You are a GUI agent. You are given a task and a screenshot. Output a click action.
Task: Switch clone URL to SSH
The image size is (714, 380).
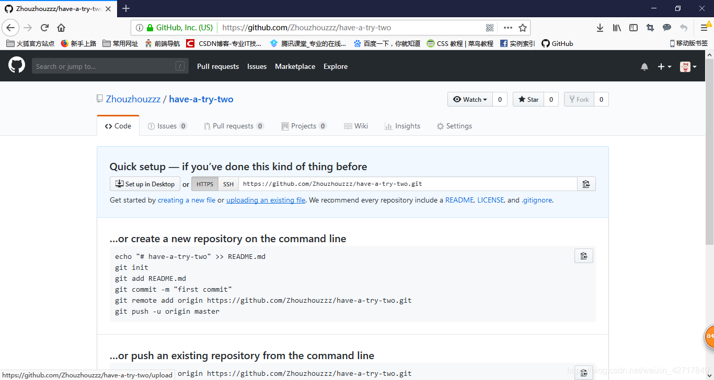(x=228, y=184)
